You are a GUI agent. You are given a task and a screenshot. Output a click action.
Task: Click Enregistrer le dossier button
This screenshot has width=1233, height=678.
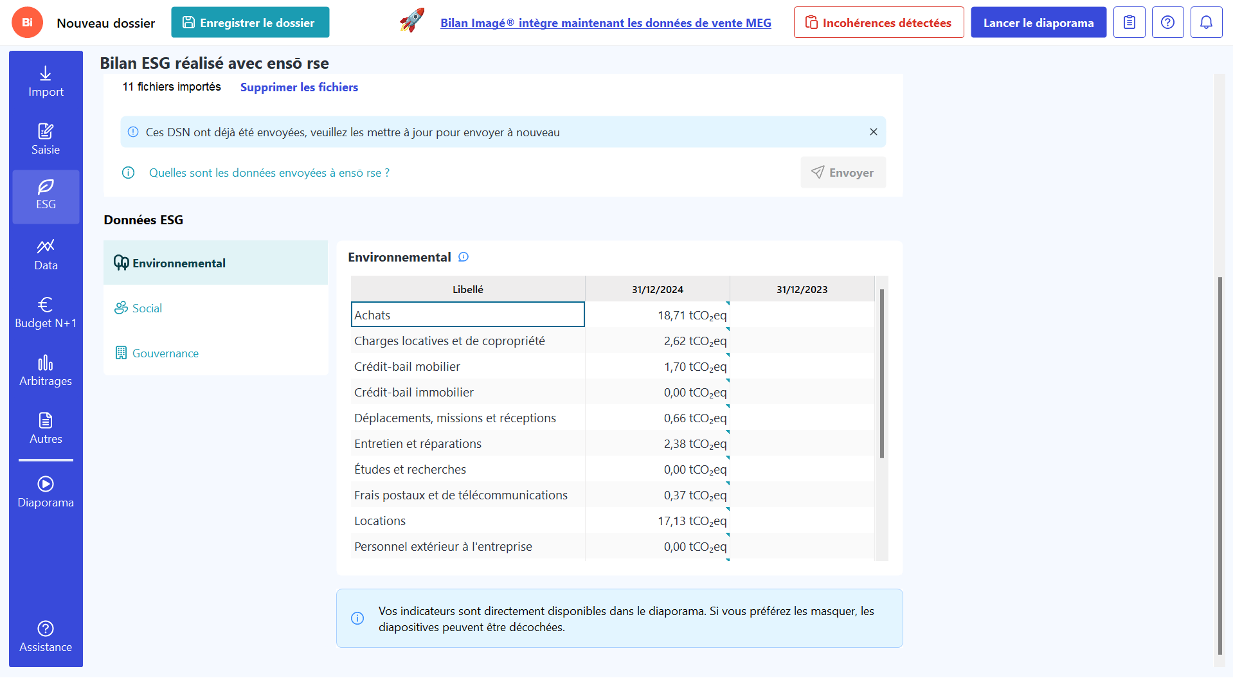tap(250, 22)
